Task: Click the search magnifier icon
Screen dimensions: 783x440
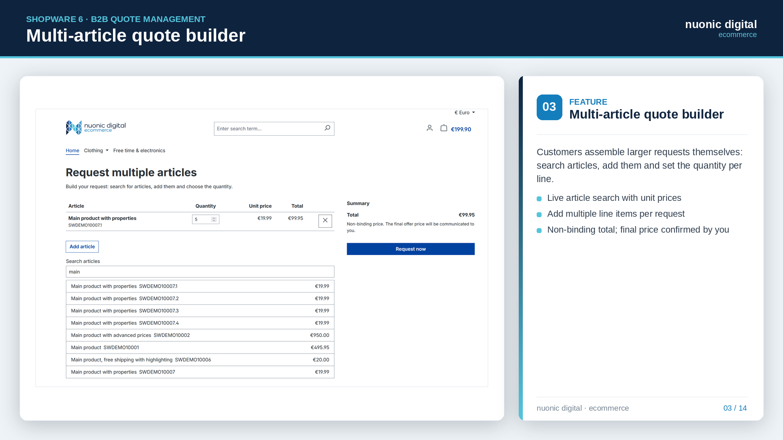Action: click(x=327, y=128)
